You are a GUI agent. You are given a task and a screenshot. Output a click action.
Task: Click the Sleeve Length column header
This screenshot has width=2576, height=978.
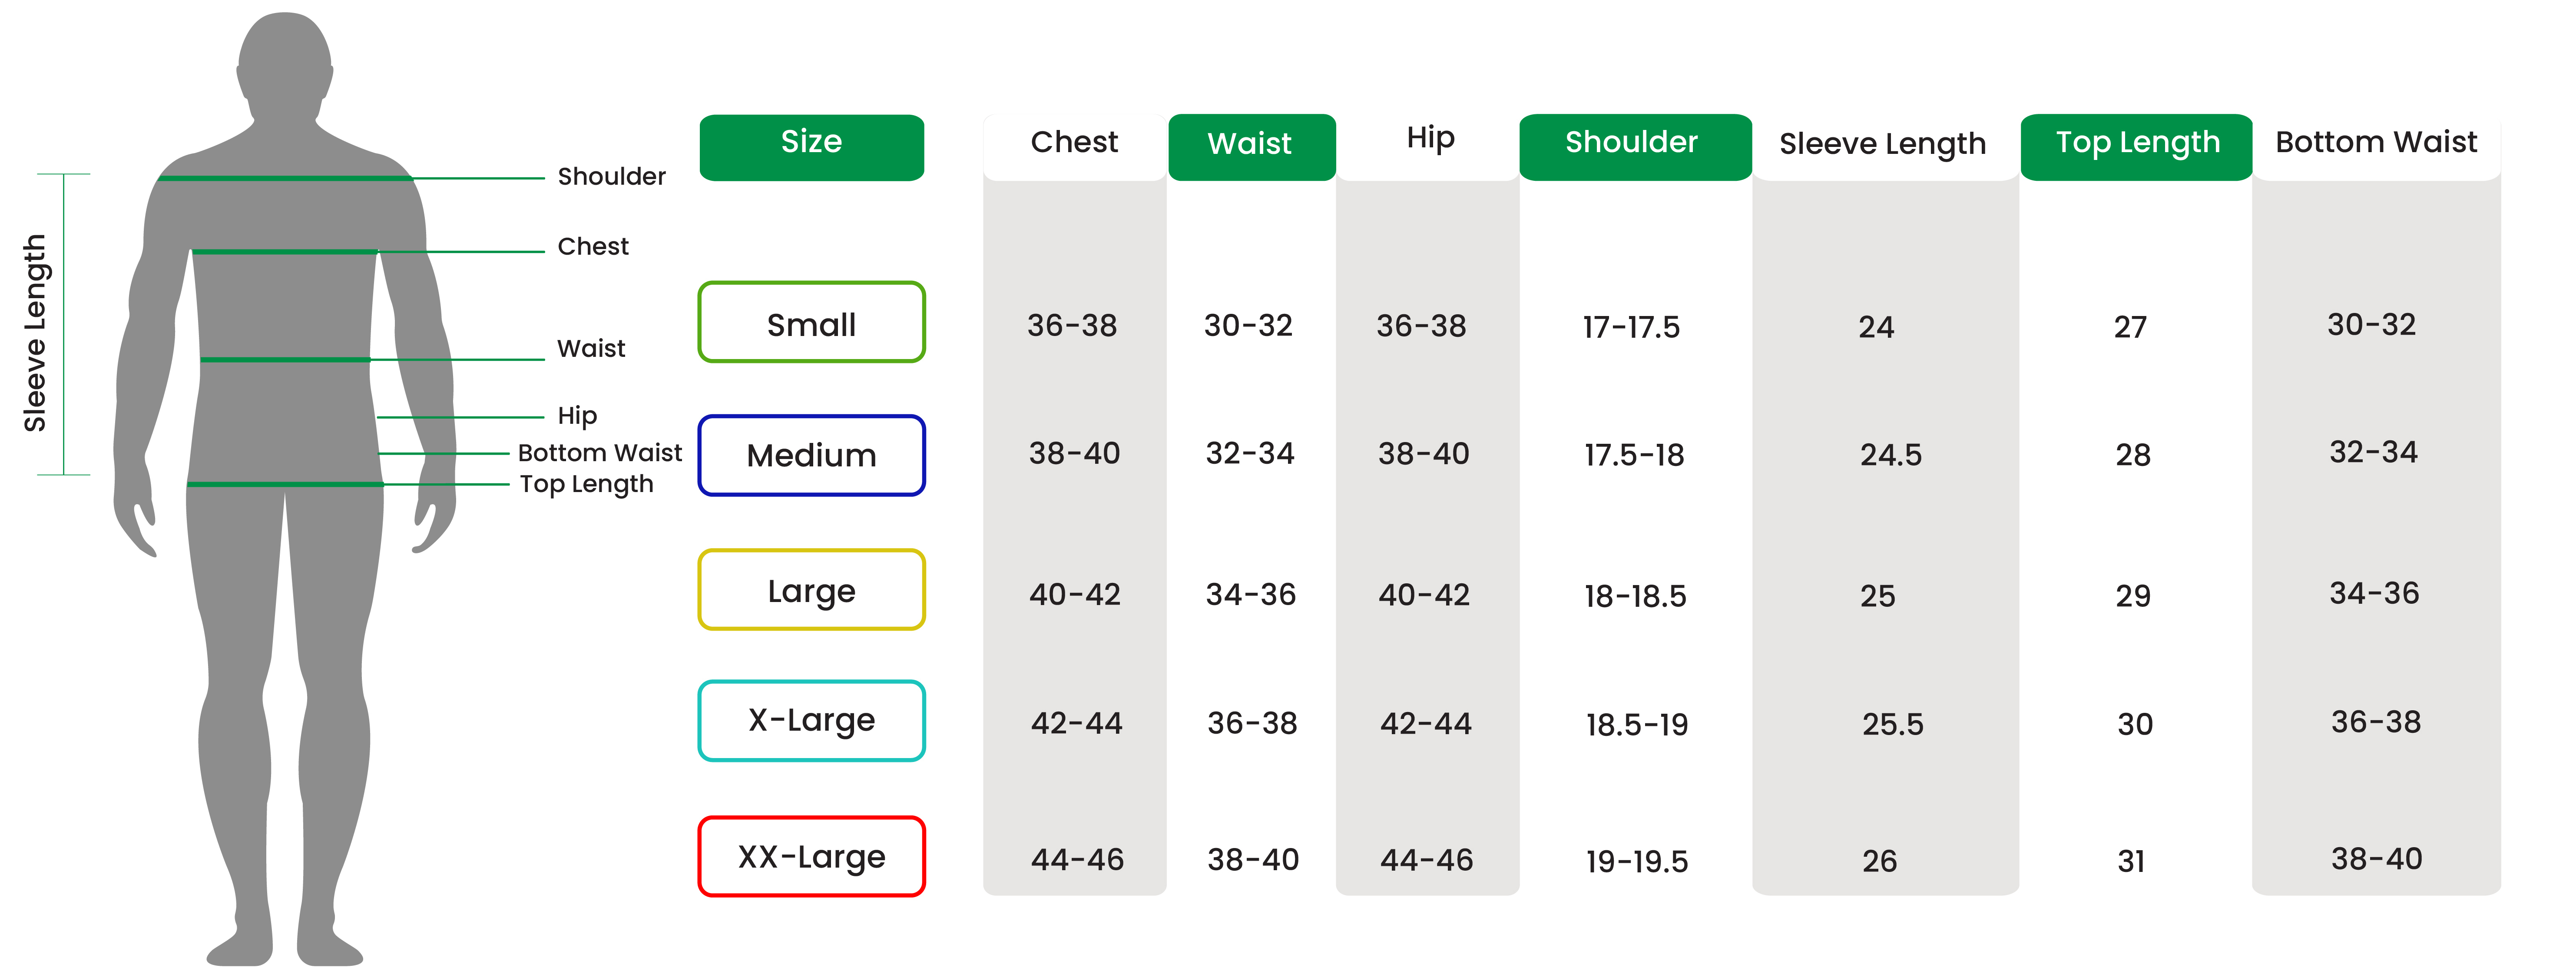pyautogui.click(x=1882, y=144)
